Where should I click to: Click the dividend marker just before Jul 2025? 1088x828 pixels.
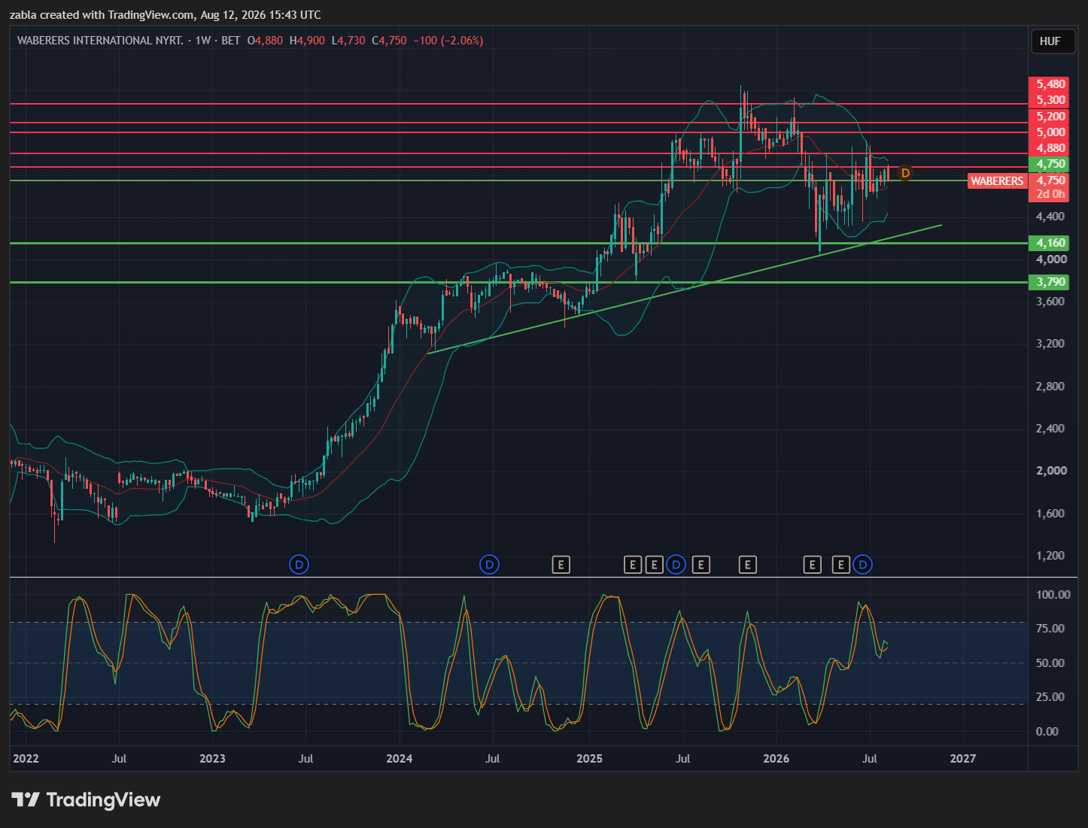pyautogui.click(x=676, y=564)
